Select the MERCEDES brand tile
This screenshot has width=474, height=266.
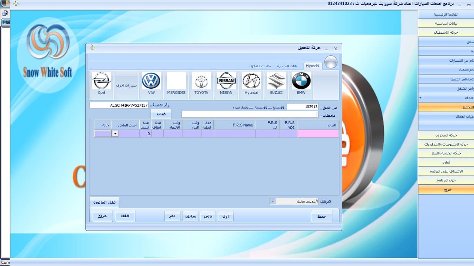(176, 85)
